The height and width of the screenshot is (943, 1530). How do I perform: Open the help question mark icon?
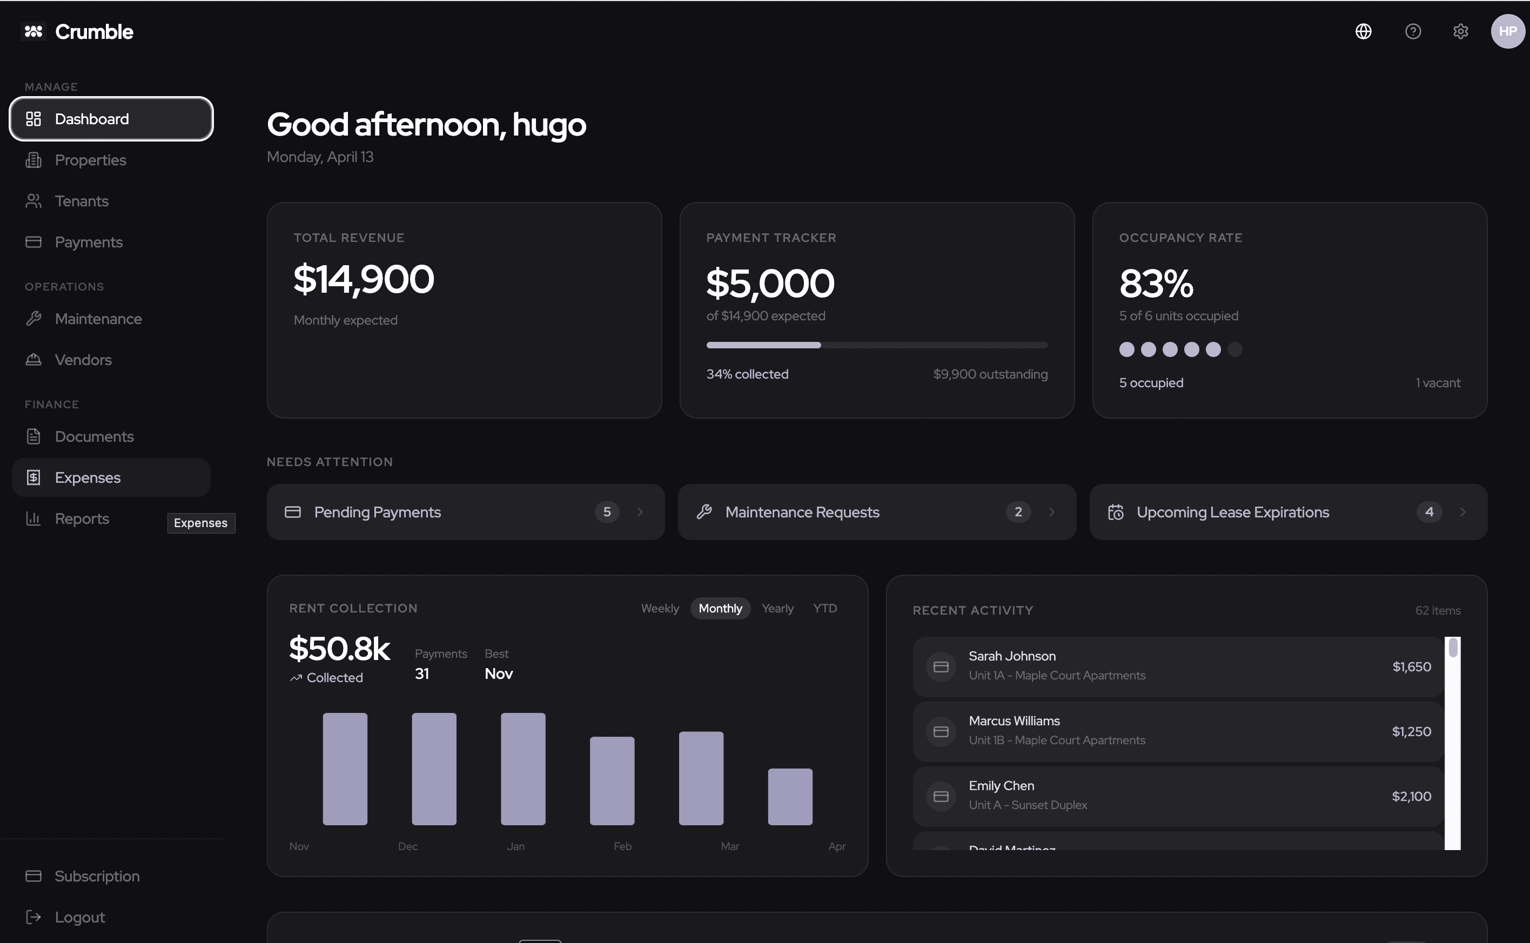point(1412,31)
